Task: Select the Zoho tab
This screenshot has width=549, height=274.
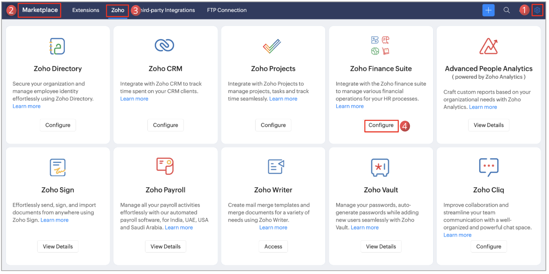Action: tap(118, 10)
